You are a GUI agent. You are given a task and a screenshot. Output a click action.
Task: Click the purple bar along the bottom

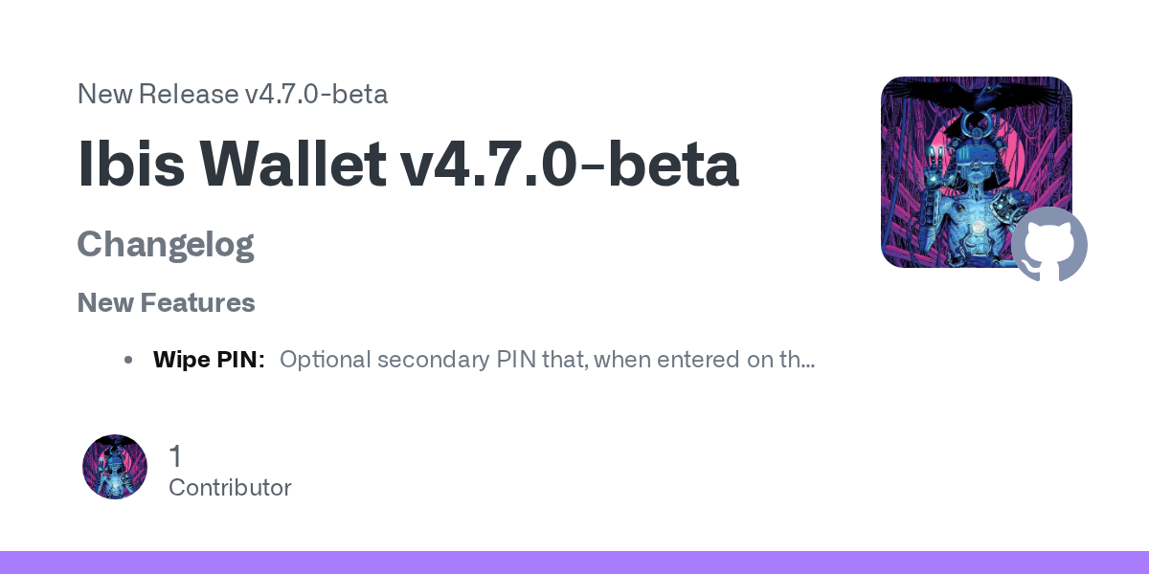(574, 563)
